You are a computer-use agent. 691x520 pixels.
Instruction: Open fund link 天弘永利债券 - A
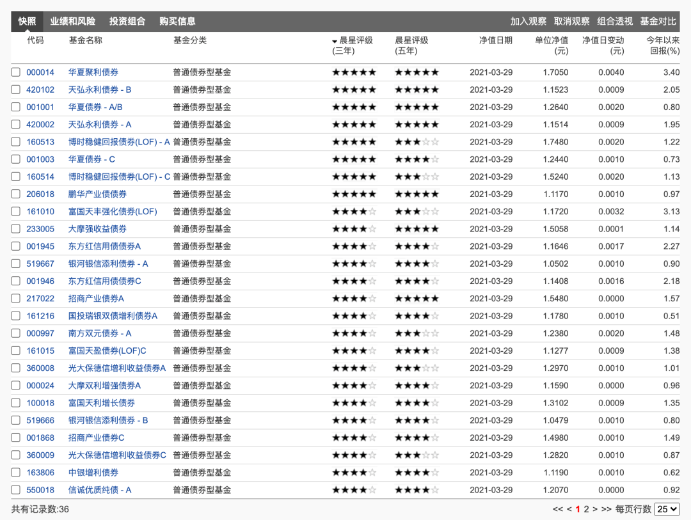click(x=100, y=124)
